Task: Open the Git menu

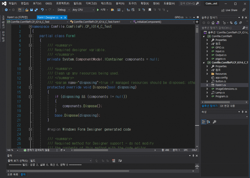Action: pos(49,3)
